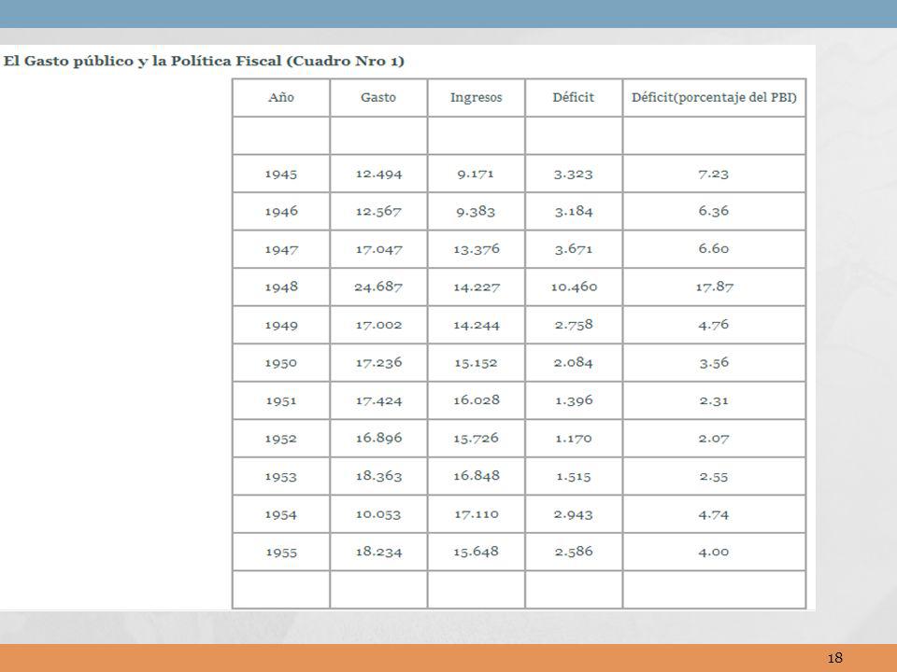Select the Déficit value 3.184
897x672 pixels.
tap(573, 212)
